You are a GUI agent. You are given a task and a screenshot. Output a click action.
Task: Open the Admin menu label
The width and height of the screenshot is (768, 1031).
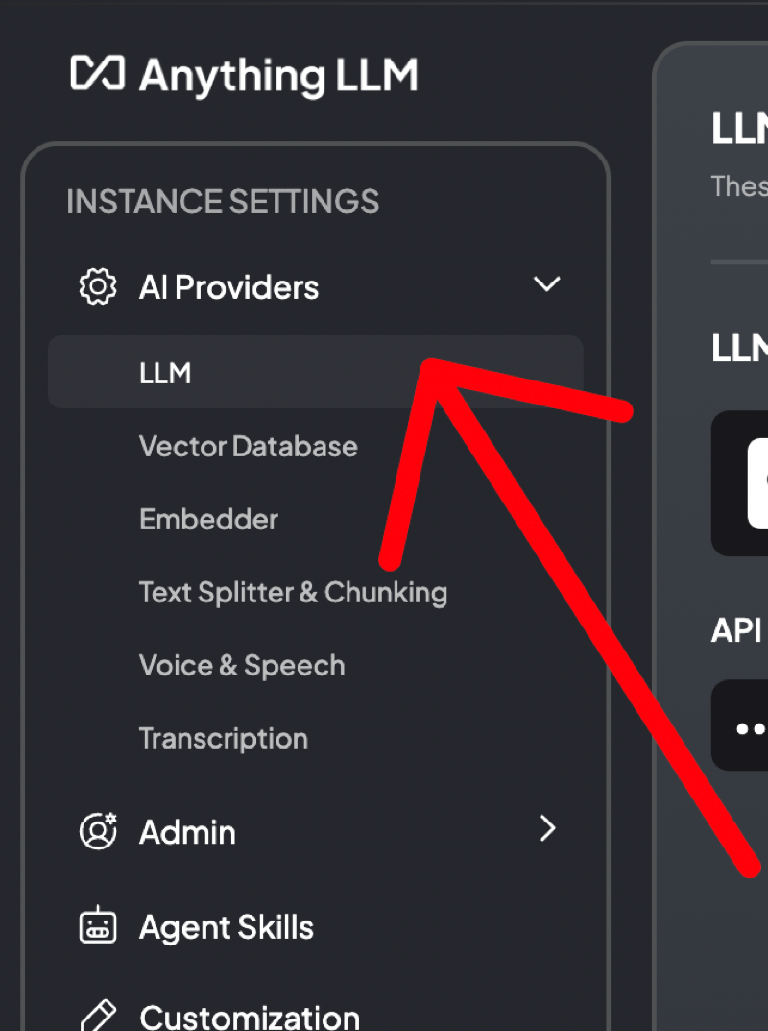point(187,832)
